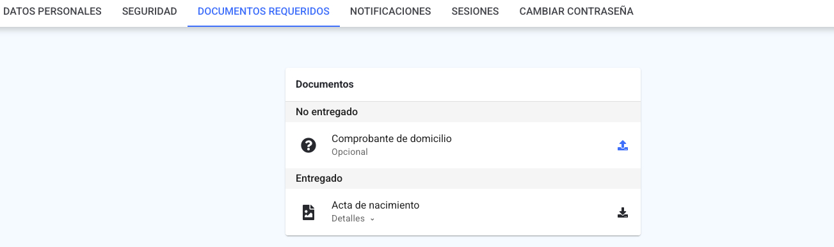Click the Acta de nacimiento text
This screenshot has height=247, width=834.
tap(375, 205)
